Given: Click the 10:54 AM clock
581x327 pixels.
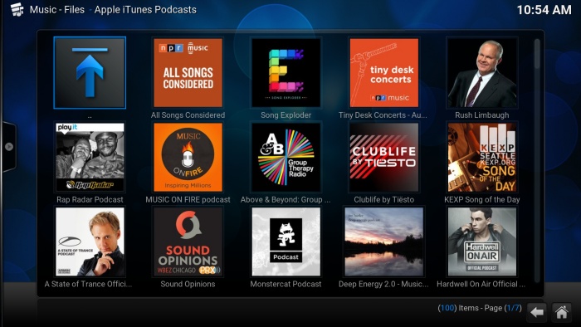Looking at the screenshot, I should [544, 10].
